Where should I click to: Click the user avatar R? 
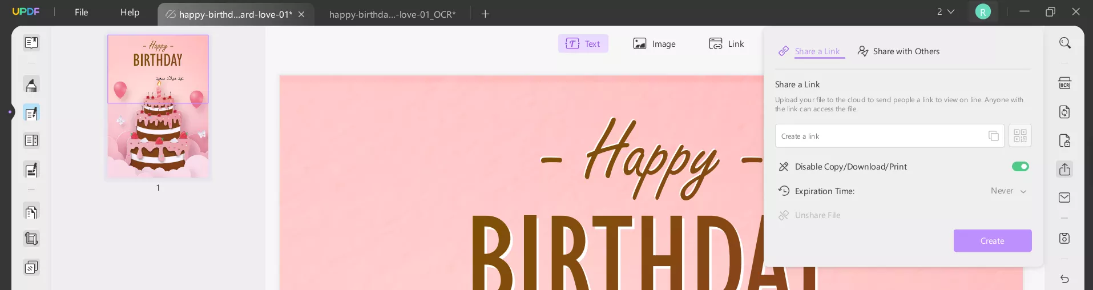[983, 11]
